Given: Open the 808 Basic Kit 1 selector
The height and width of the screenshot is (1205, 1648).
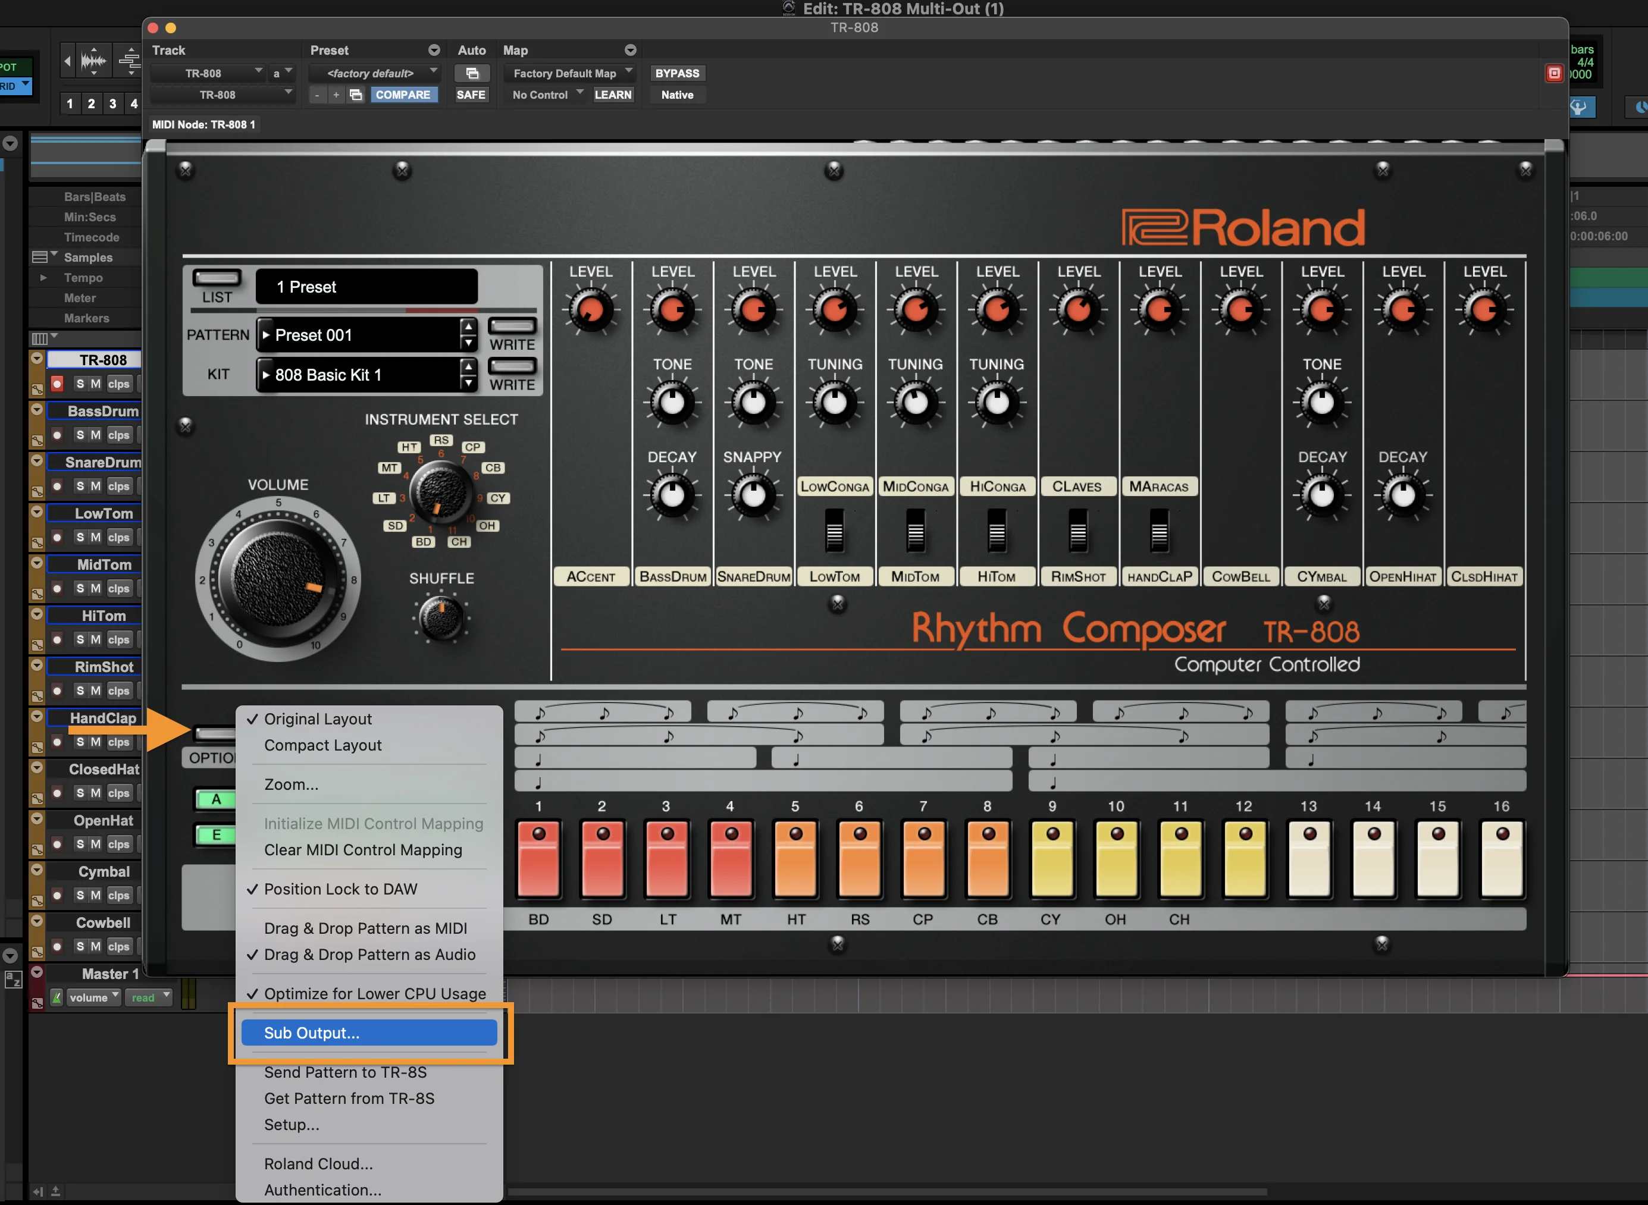Looking at the screenshot, I should coord(365,375).
